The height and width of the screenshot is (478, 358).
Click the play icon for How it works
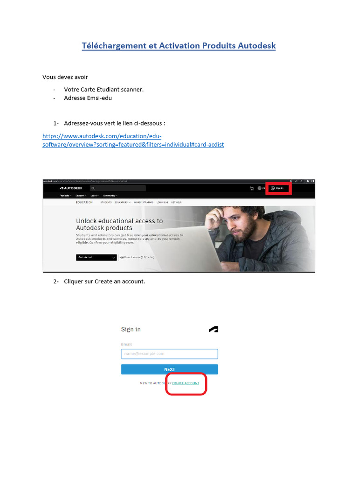click(x=122, y=257)
